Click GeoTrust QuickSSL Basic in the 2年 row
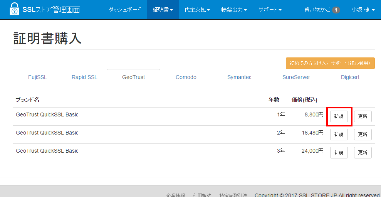This screenshot has height=197, width=381. (x=47, y=133)
